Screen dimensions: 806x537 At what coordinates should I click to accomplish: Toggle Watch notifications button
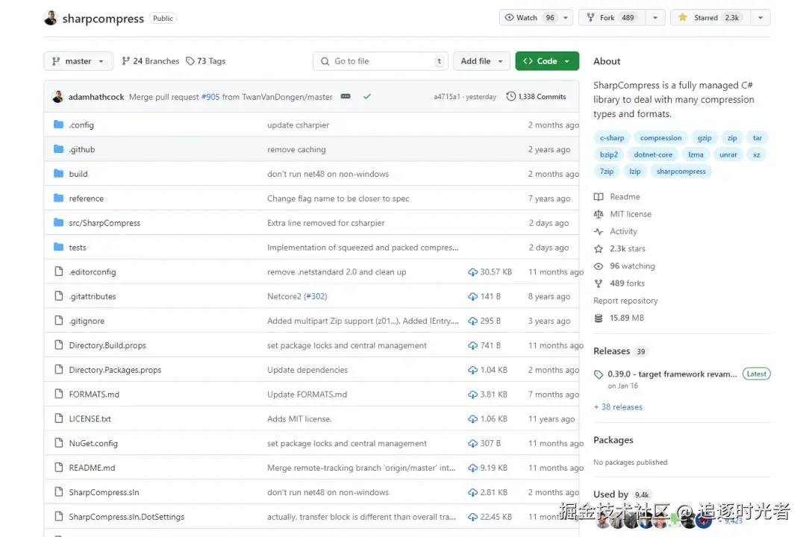click(529, 17)
